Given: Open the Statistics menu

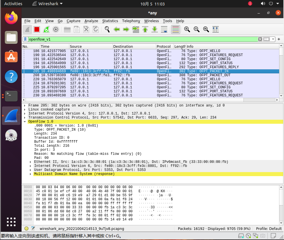Looking at the screenshot, I should click(x=110, y=21).
